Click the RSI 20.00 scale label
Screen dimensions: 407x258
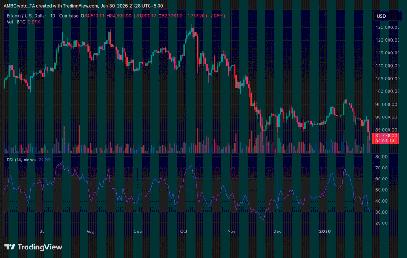[x=381, y=223]
